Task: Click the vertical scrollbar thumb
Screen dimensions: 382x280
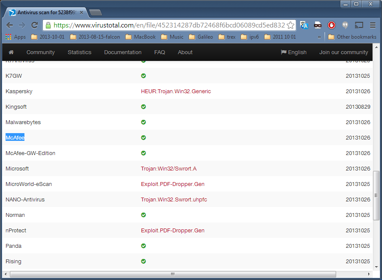Action: (376, 195)
